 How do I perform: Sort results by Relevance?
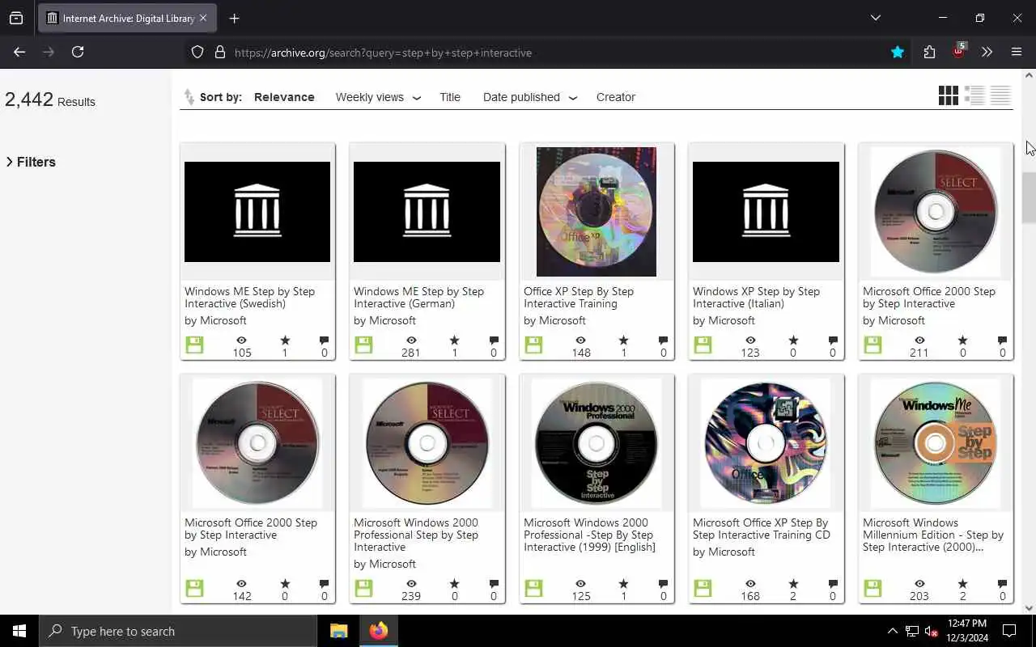284,97
